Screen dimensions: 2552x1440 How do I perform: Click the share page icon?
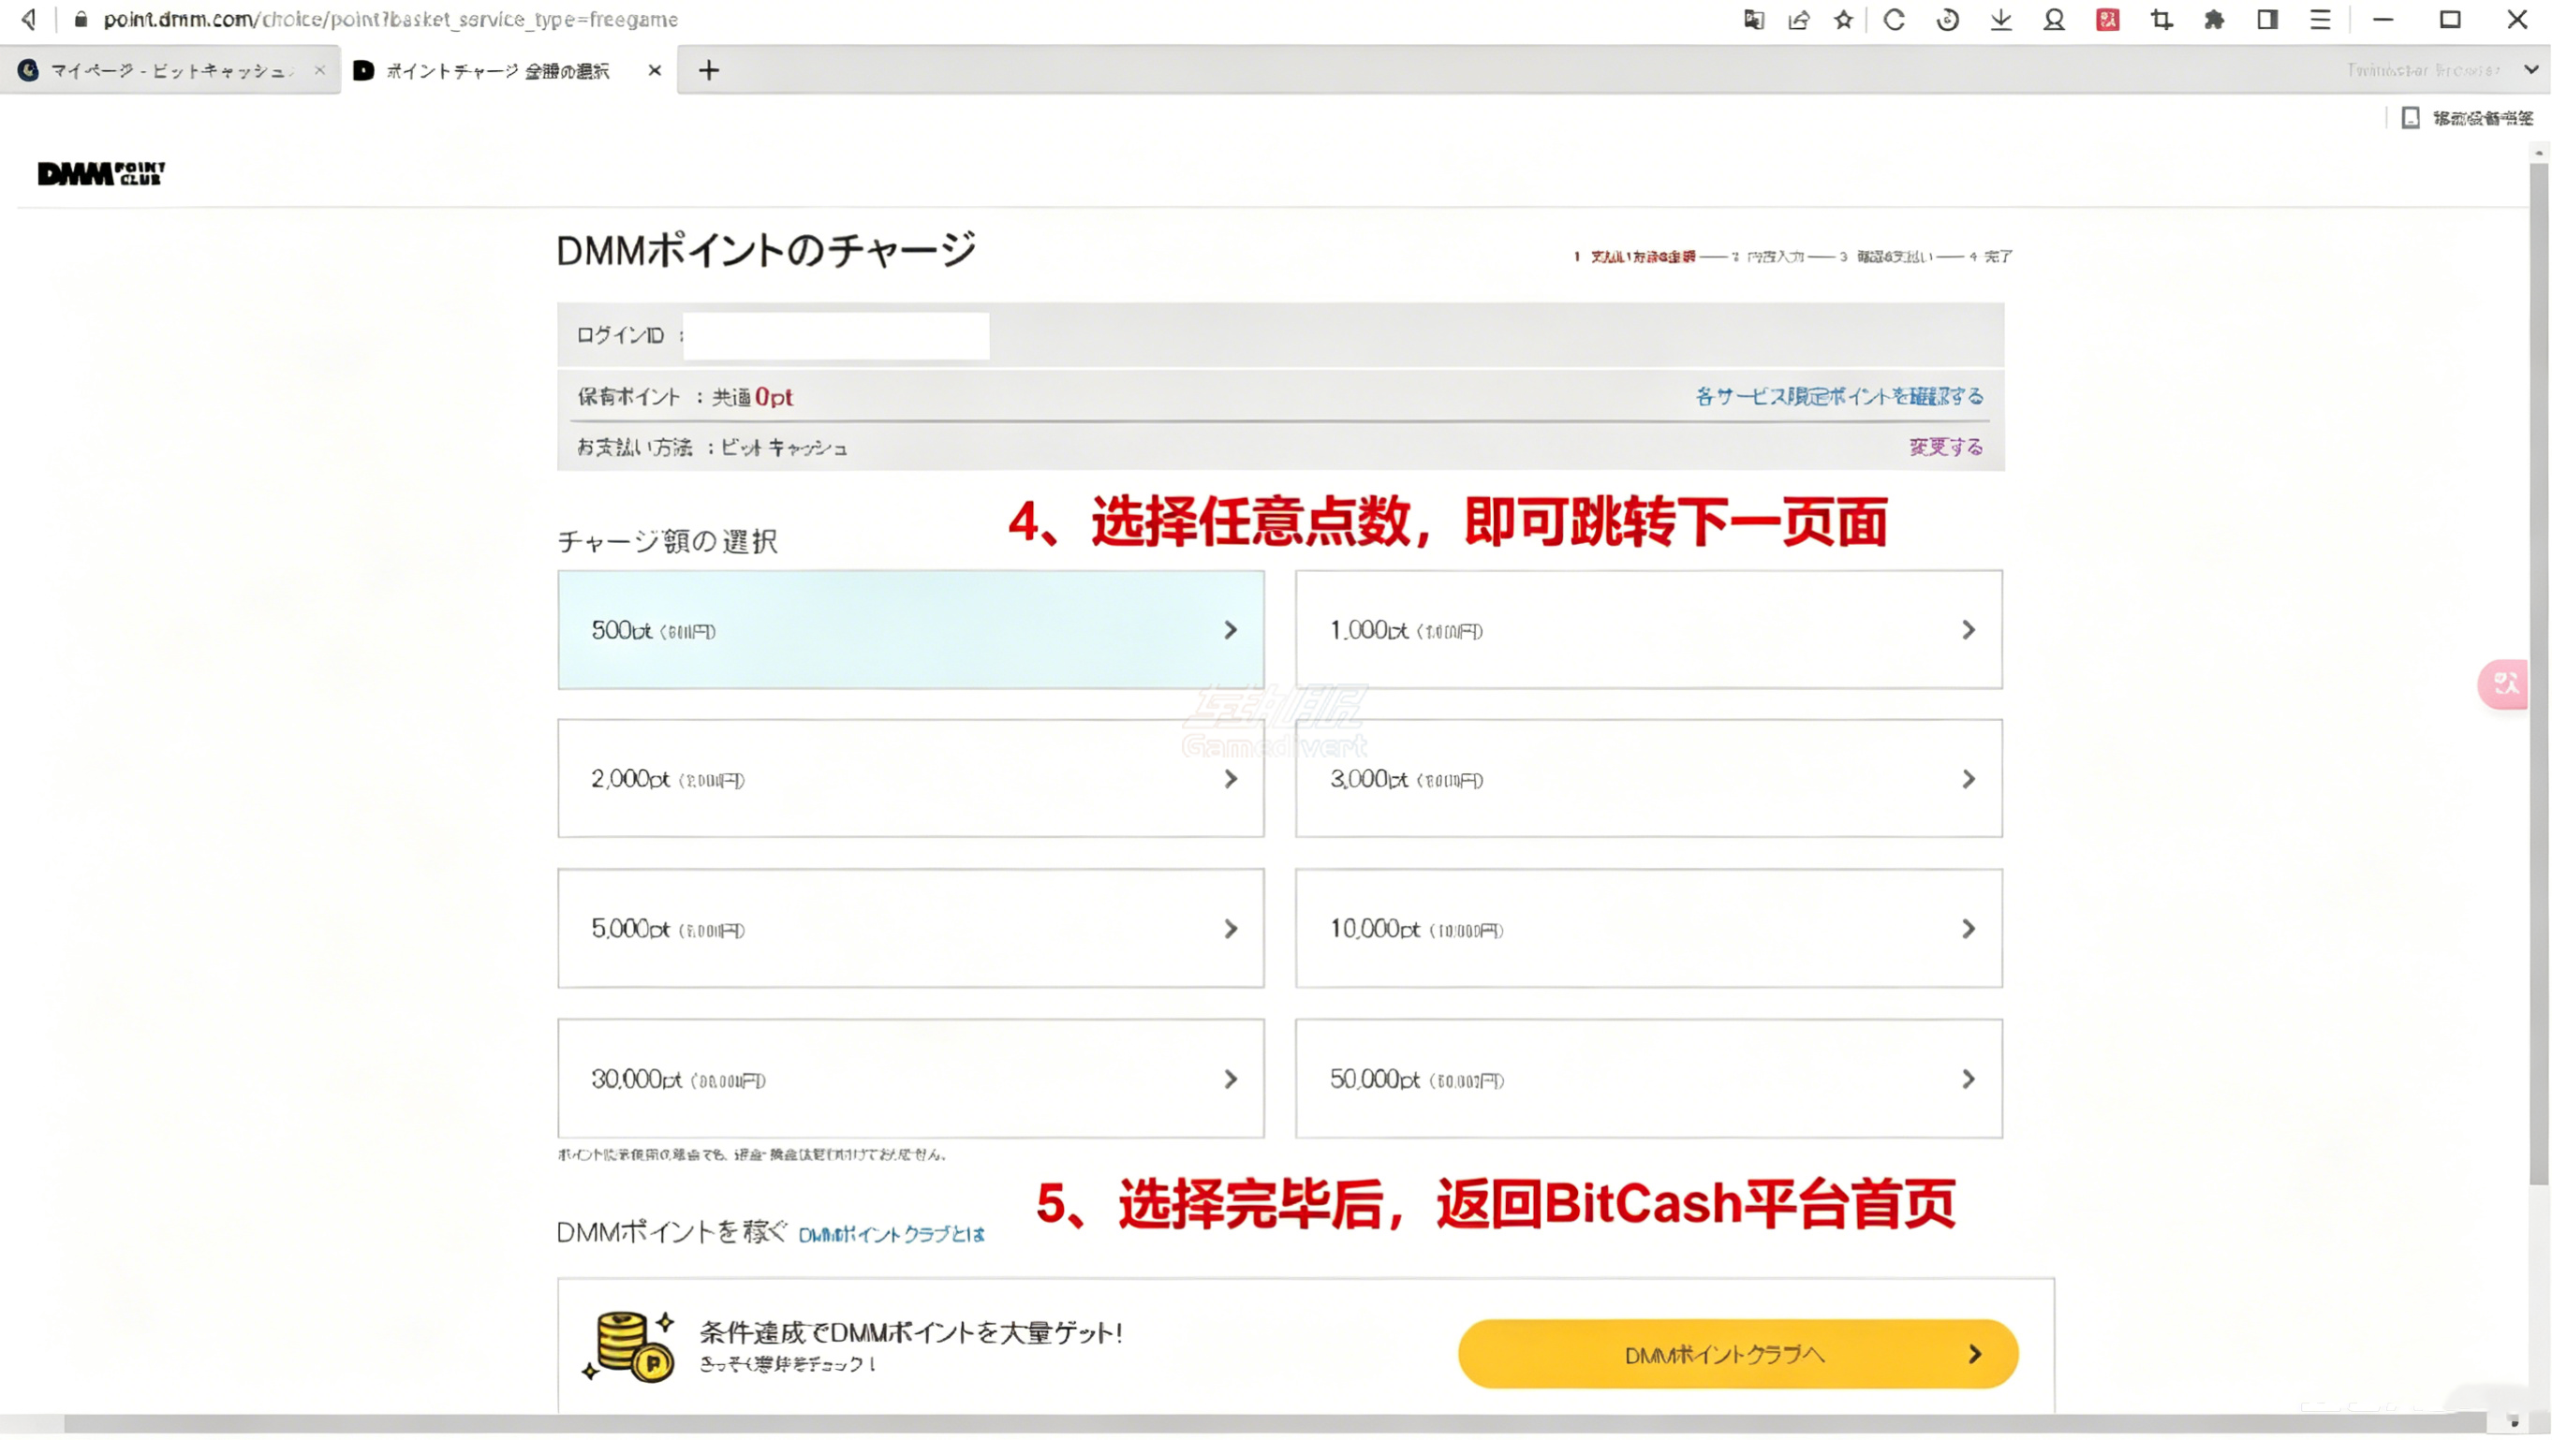coord(1799,19)
